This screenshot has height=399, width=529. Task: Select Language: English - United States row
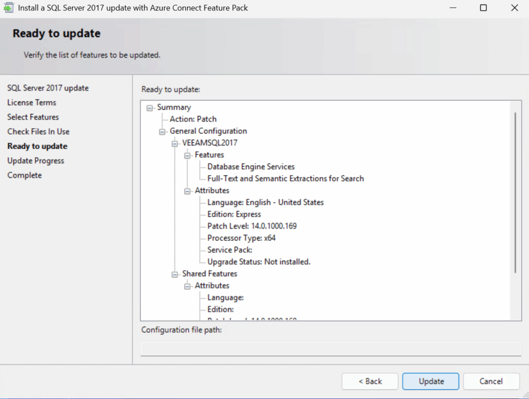click(266, 202)
